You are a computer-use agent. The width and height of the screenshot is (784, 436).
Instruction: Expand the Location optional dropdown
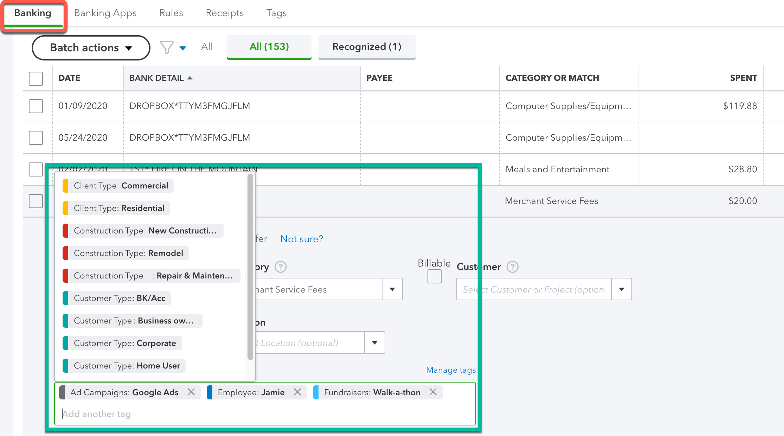pos(375,342)
